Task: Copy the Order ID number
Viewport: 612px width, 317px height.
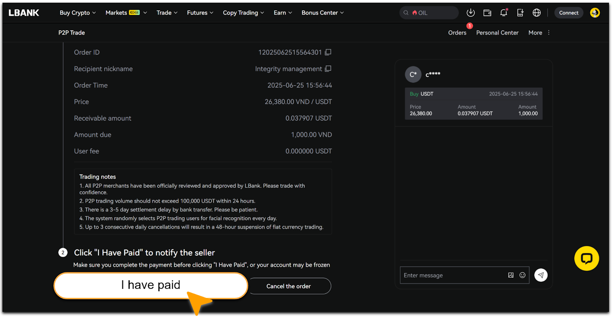Action: coord(328,52)
